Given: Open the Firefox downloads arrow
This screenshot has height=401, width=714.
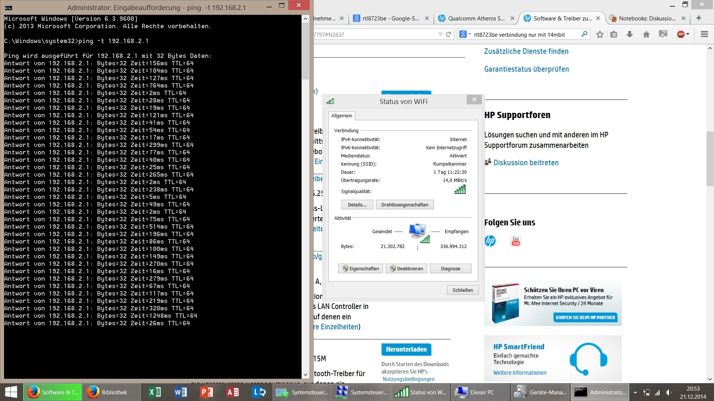Looking at the screenshot, I should pos(630,35).
